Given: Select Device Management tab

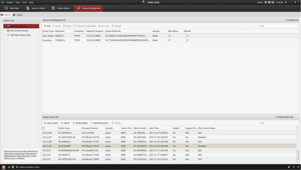Looking at the screenshot, I should point(88,8).
